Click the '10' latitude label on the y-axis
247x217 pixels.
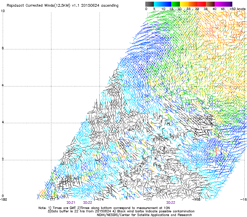[x=3, y=11]
